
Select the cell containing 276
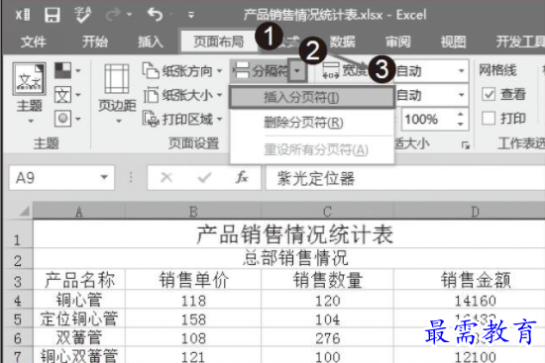point(327,337)
